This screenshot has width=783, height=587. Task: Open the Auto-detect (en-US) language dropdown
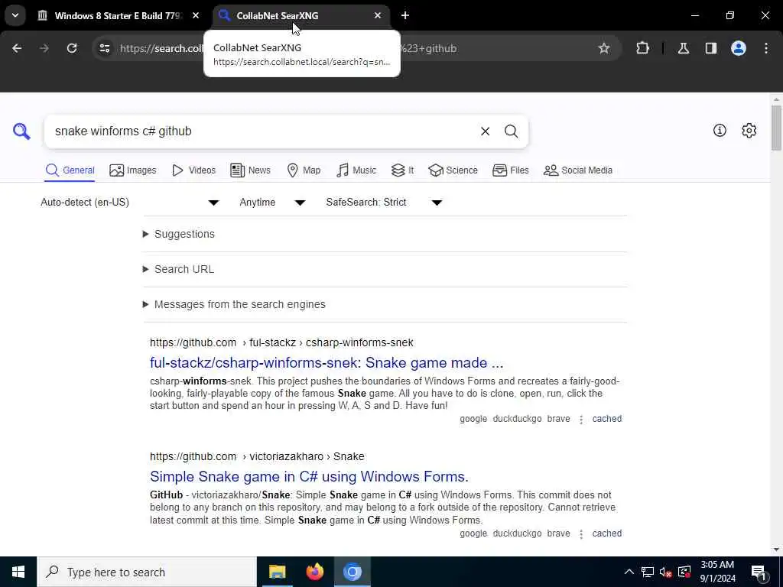130,202
